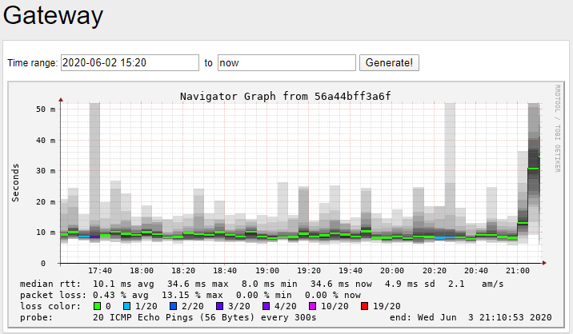Click the 20:20 time axis label

[435, 271]
